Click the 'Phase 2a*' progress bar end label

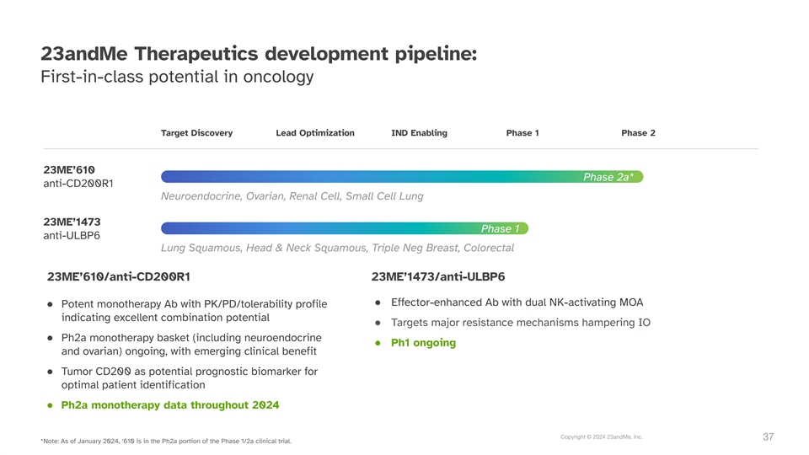[608, 177]
